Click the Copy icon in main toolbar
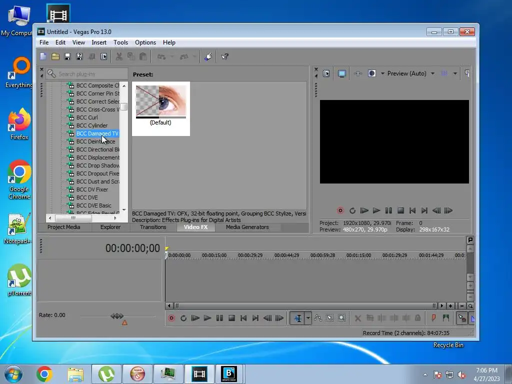Screen dimensions: 512x384 [x=131, y=56]
